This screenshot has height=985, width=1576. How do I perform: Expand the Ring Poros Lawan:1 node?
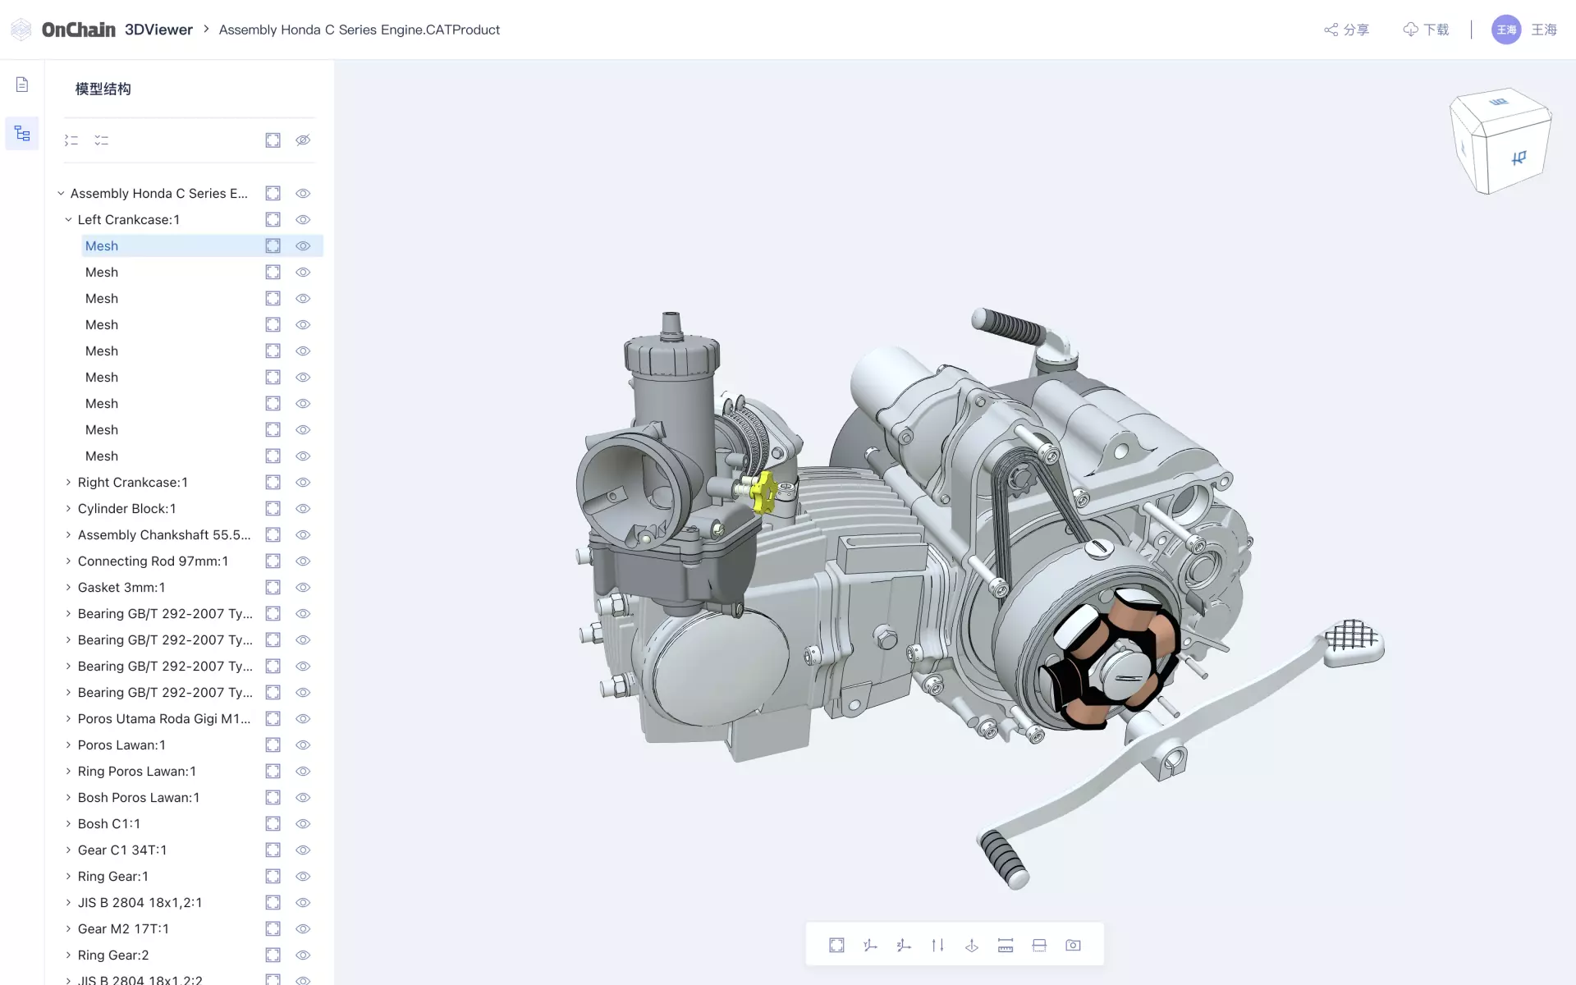pos(68,771)
